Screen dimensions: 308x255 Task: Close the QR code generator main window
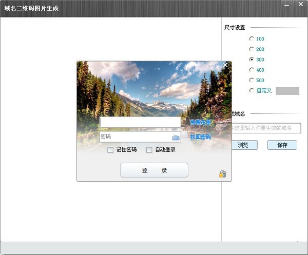(x=301, y=5)
